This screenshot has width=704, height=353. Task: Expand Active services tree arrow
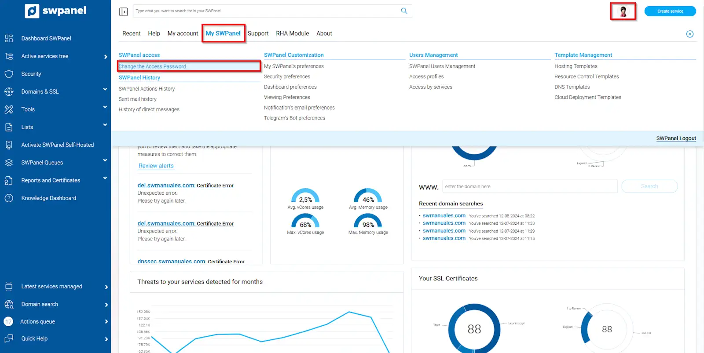[x=106, y=57]
